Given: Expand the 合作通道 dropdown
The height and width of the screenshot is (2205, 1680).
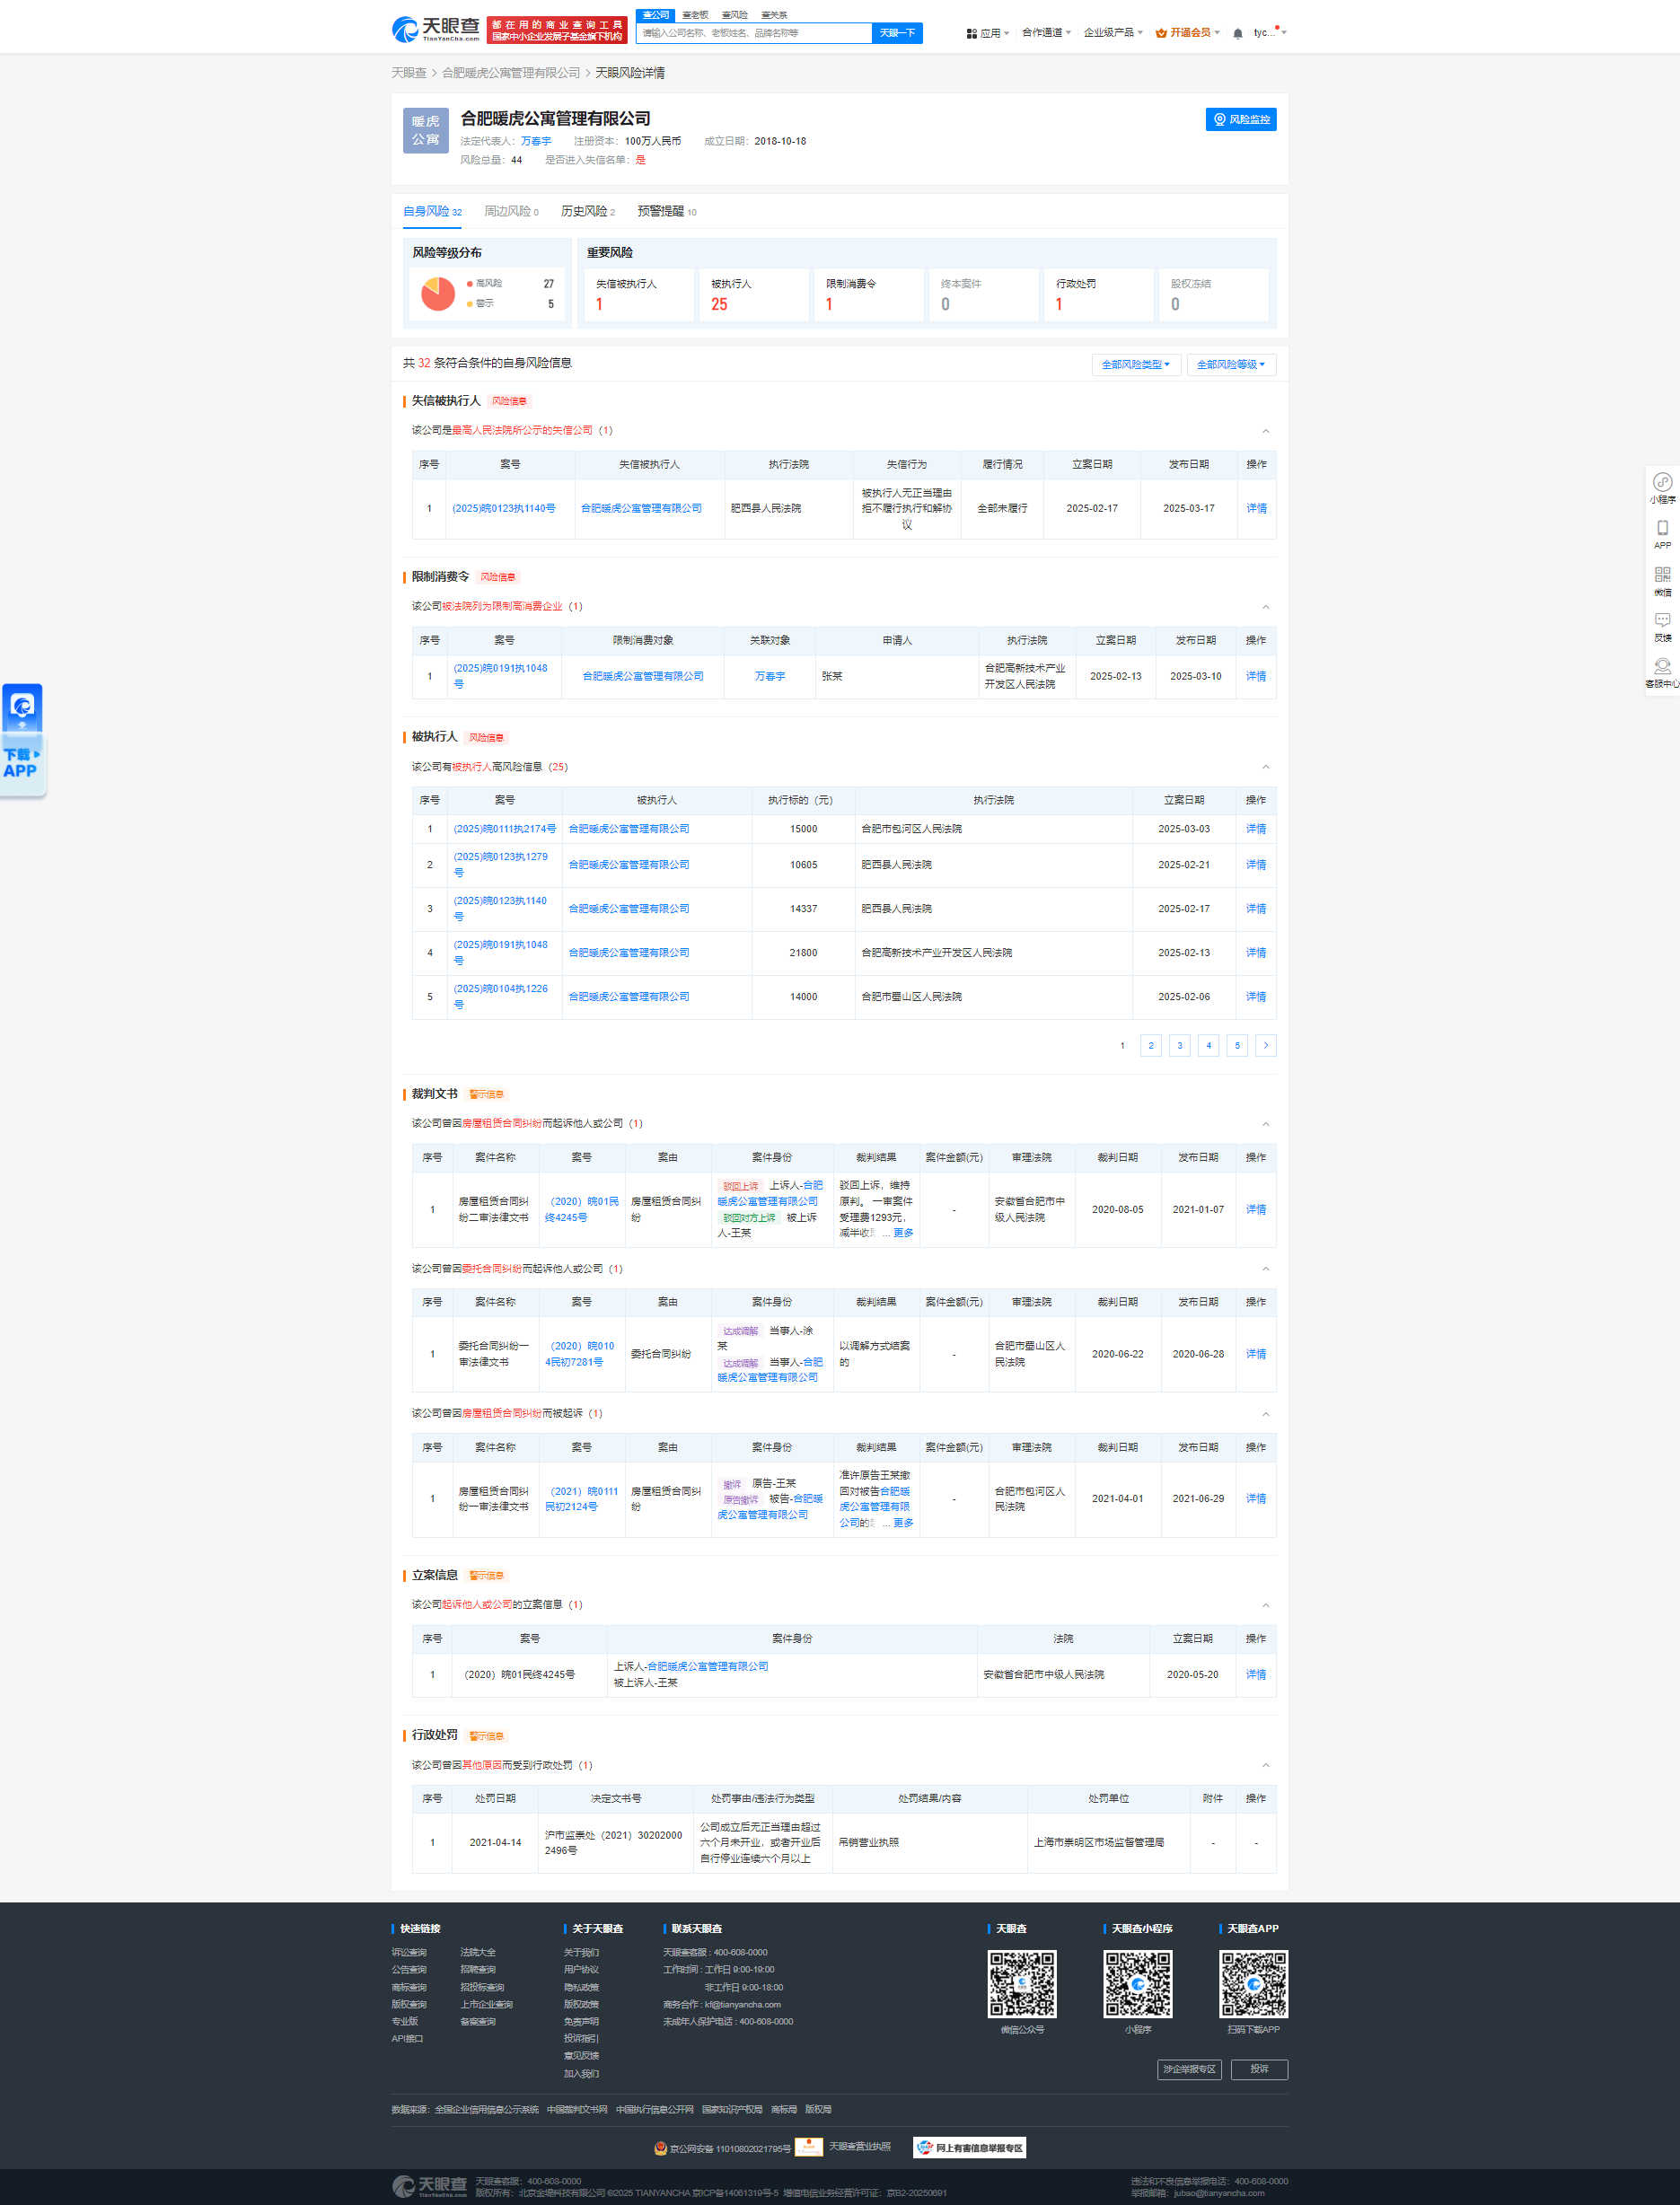Looking at the screenshot, I should [x=1046, y=33].
